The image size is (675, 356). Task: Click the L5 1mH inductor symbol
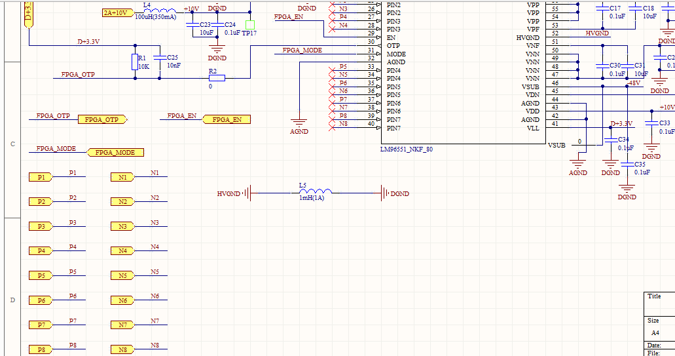point(315,192)
